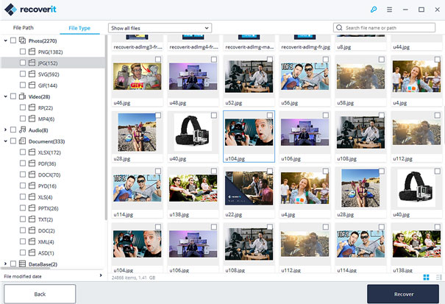Select the File Type tab
This screenshot has width=445, height=304.
point(79,28)
